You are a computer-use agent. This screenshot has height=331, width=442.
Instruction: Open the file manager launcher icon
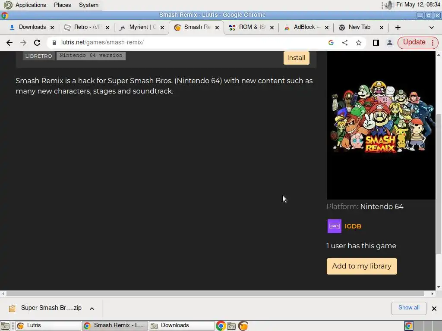click(231, 326)
